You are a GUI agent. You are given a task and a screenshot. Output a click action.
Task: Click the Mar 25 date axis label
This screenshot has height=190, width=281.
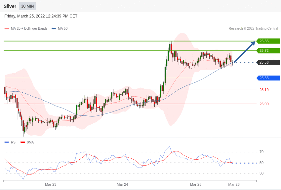coord(196,184)
